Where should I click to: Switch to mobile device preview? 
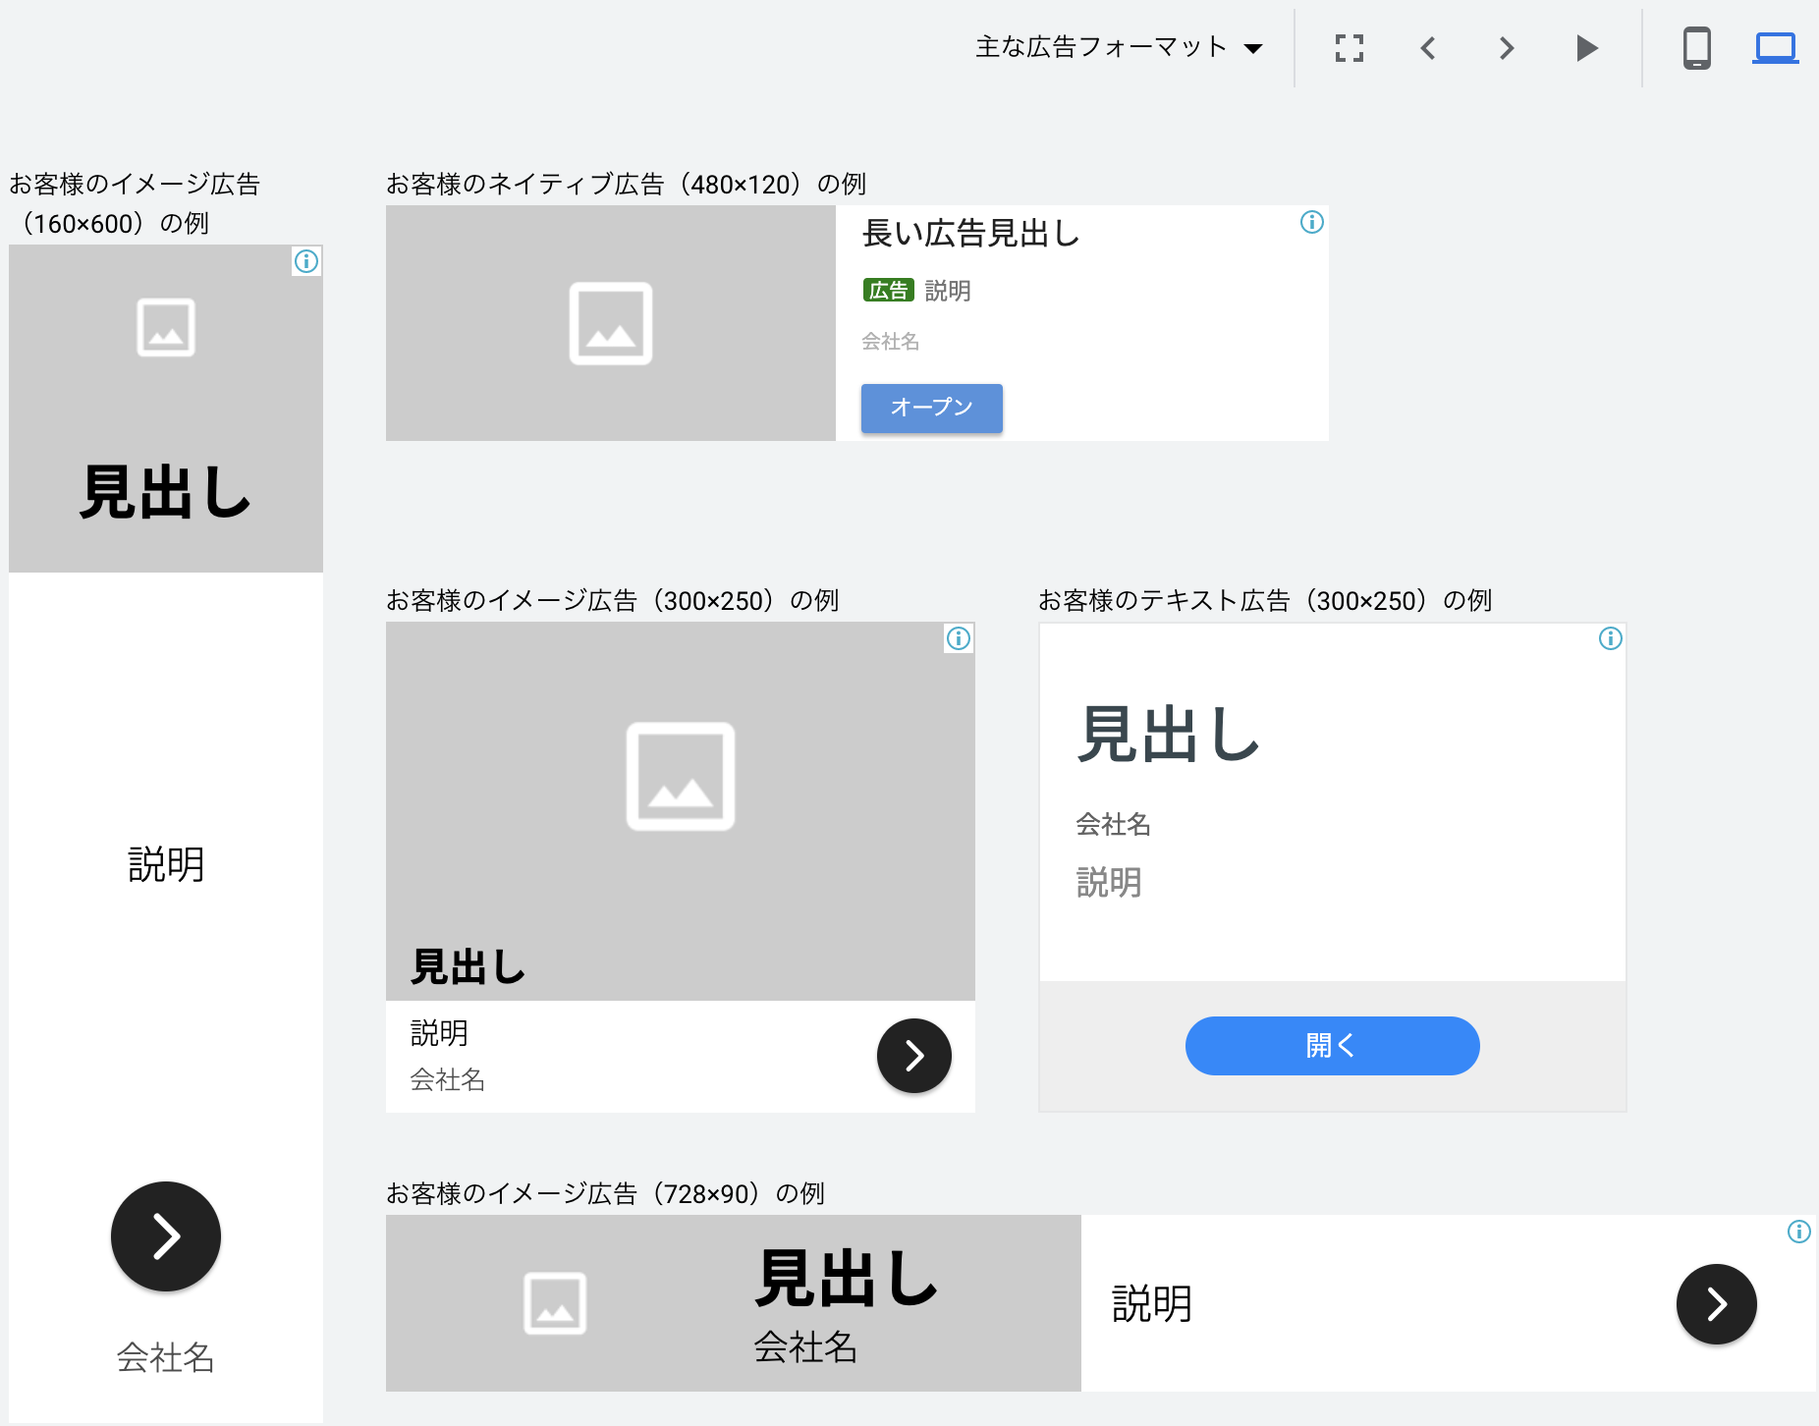[x=1696, y=48]
